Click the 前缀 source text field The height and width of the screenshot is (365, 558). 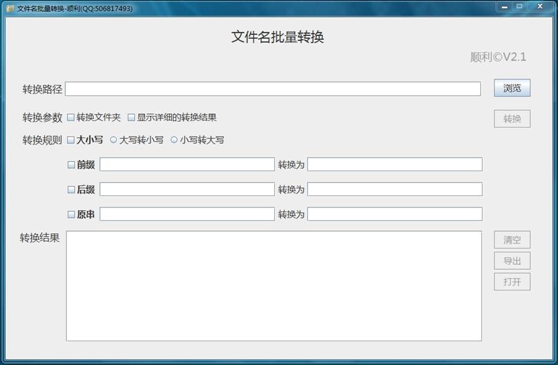click(187, 164)
